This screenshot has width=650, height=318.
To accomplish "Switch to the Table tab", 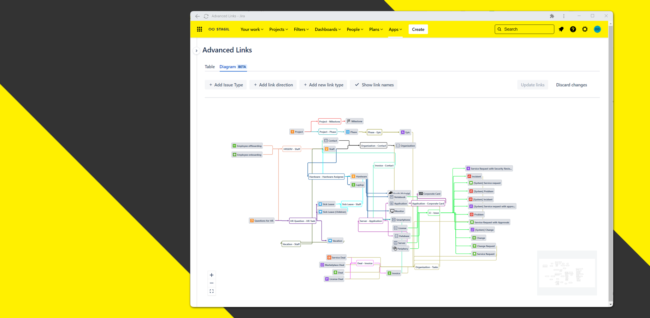I will tap(209, 66).
